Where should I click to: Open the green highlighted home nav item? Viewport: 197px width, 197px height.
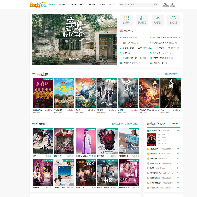click(x=52, y=5)
